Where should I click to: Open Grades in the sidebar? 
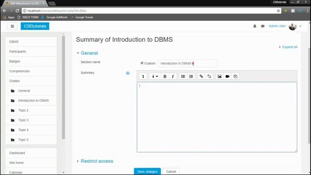coord(31,81)
